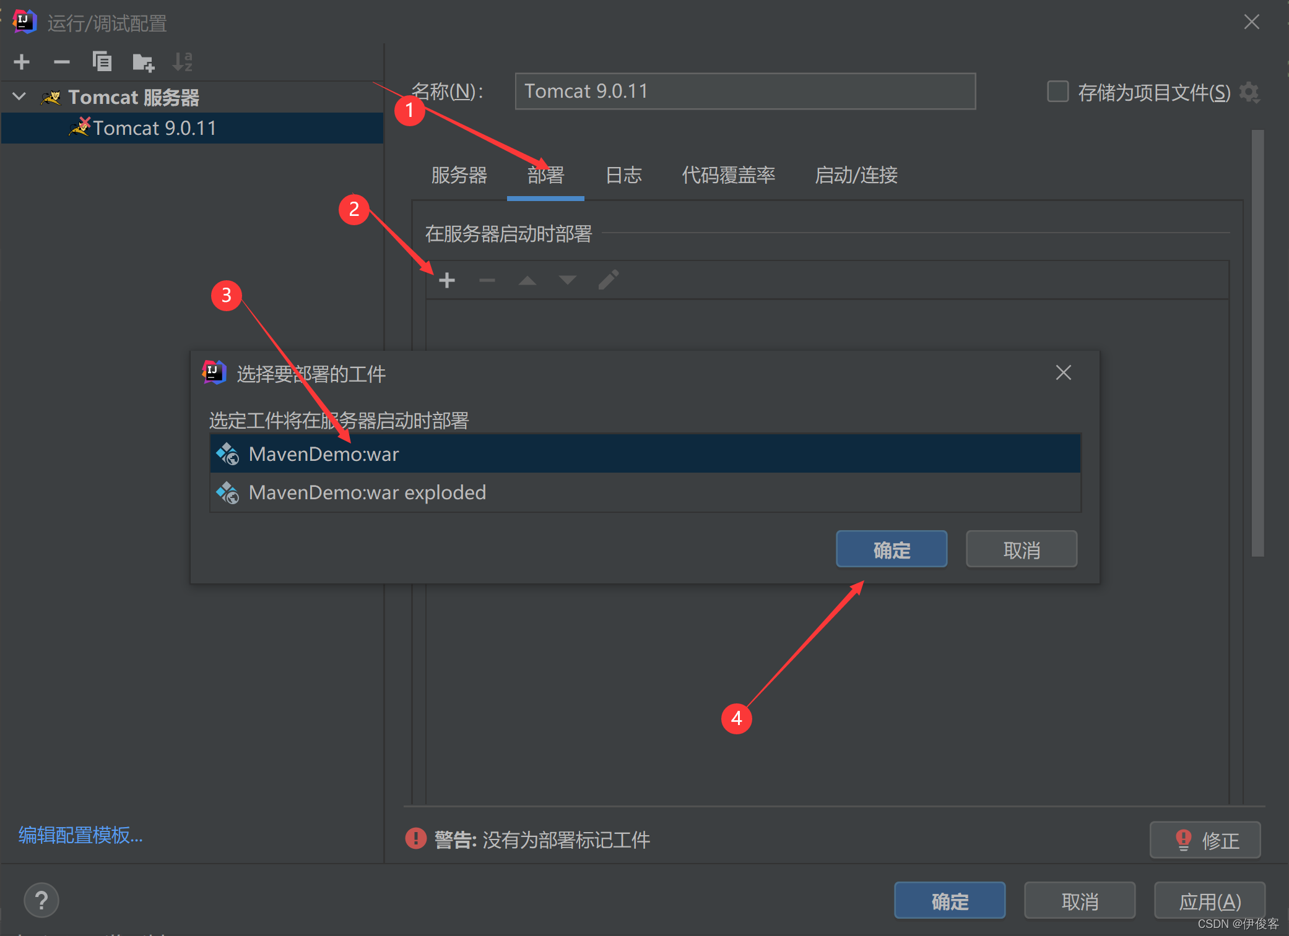Close the 选择要部署的工件 dialog

(1064, 372)
